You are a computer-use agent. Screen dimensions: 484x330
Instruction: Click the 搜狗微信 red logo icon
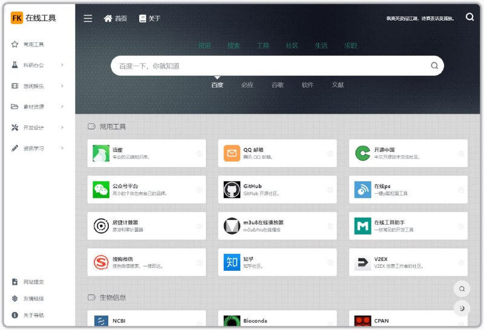pyautogui.click(x=101, y=262)
